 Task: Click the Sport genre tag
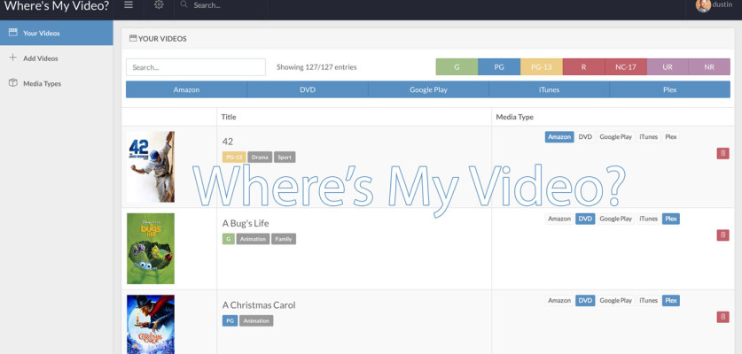[x=285, y=157]
